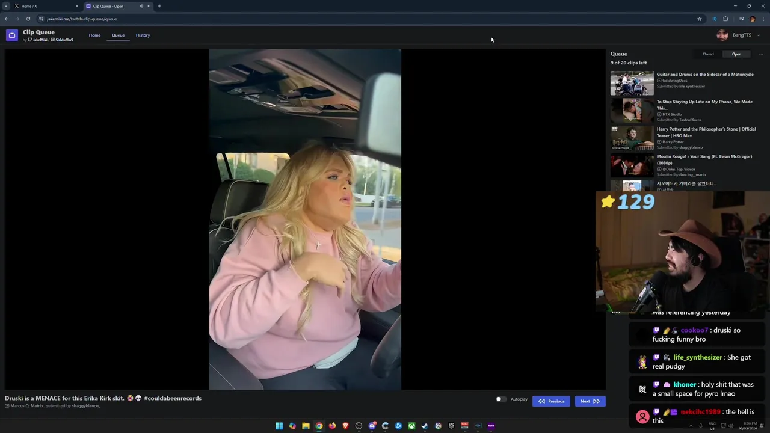Expand the BangTTS account dropdown
Image resolution: width=770 pixels, height=433 pixels.
758,35
